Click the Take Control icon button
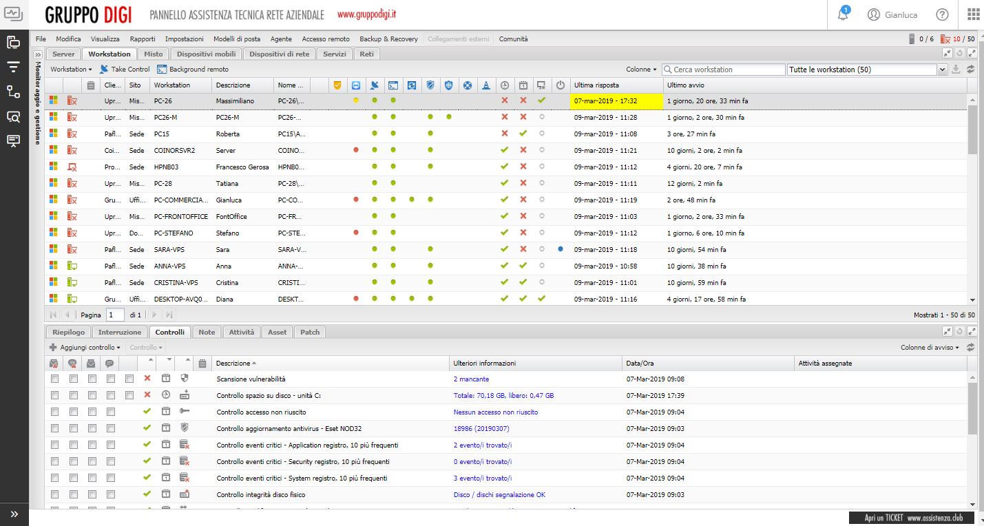This screenshot has width=984, height=526. (124, 69)
